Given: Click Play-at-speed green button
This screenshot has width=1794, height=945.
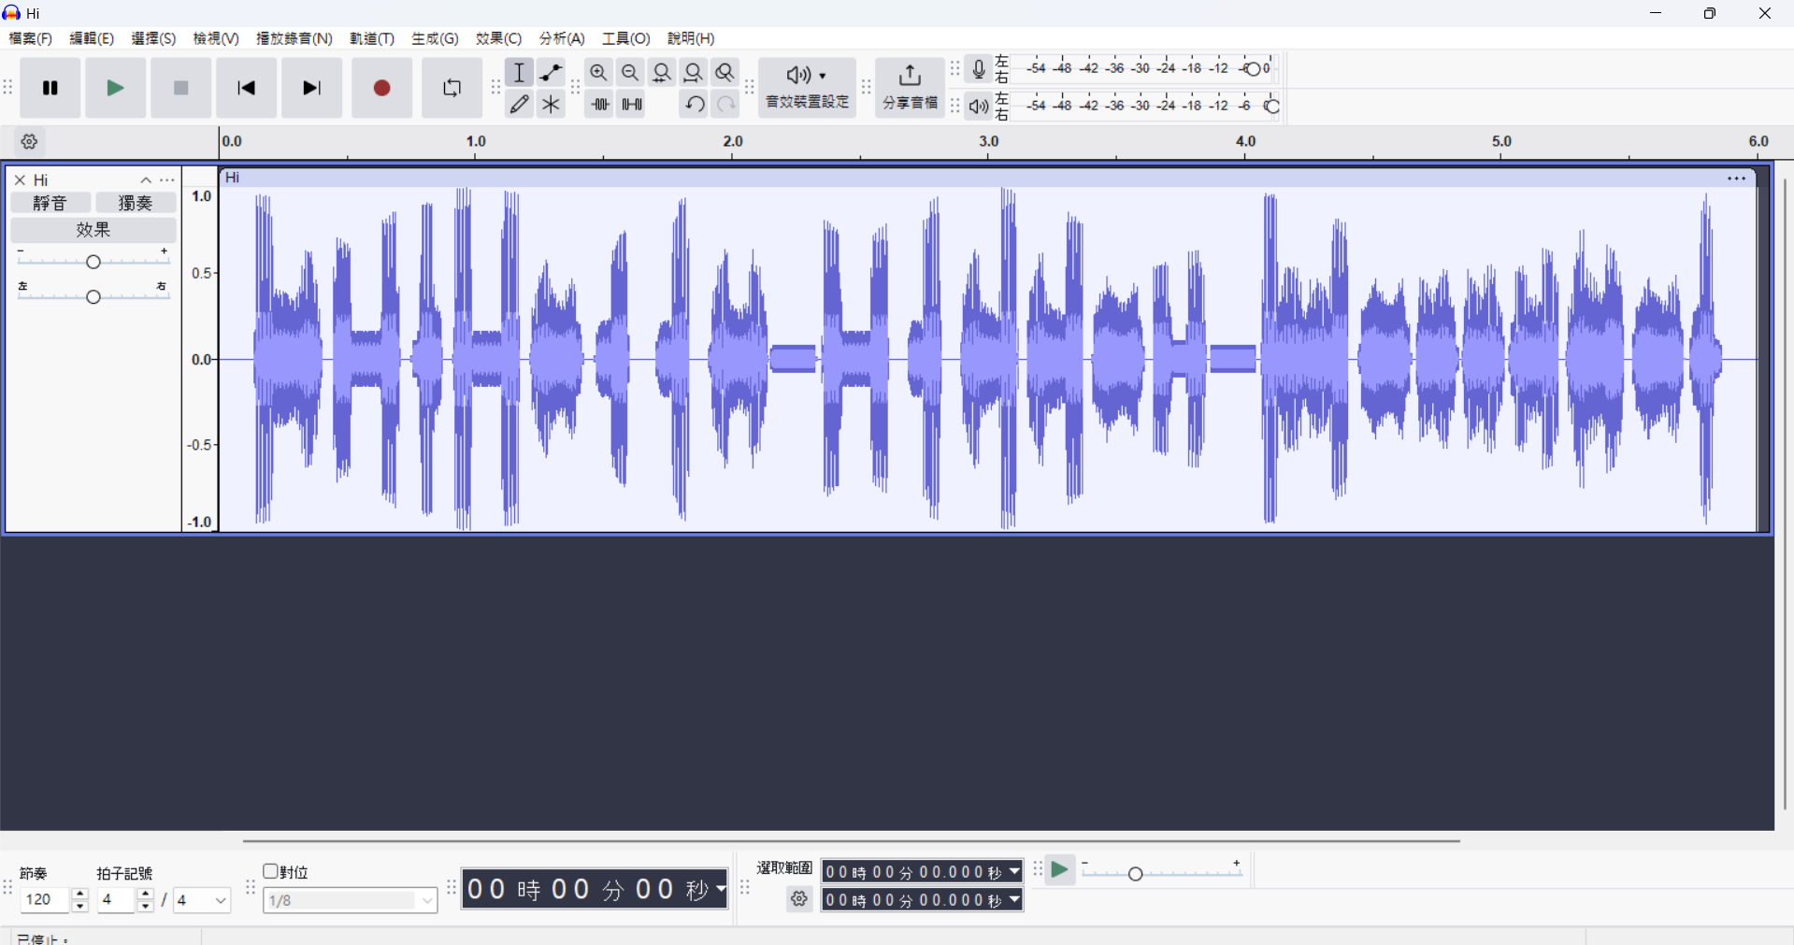Looking at the screenshot, I should point(1059,871).
